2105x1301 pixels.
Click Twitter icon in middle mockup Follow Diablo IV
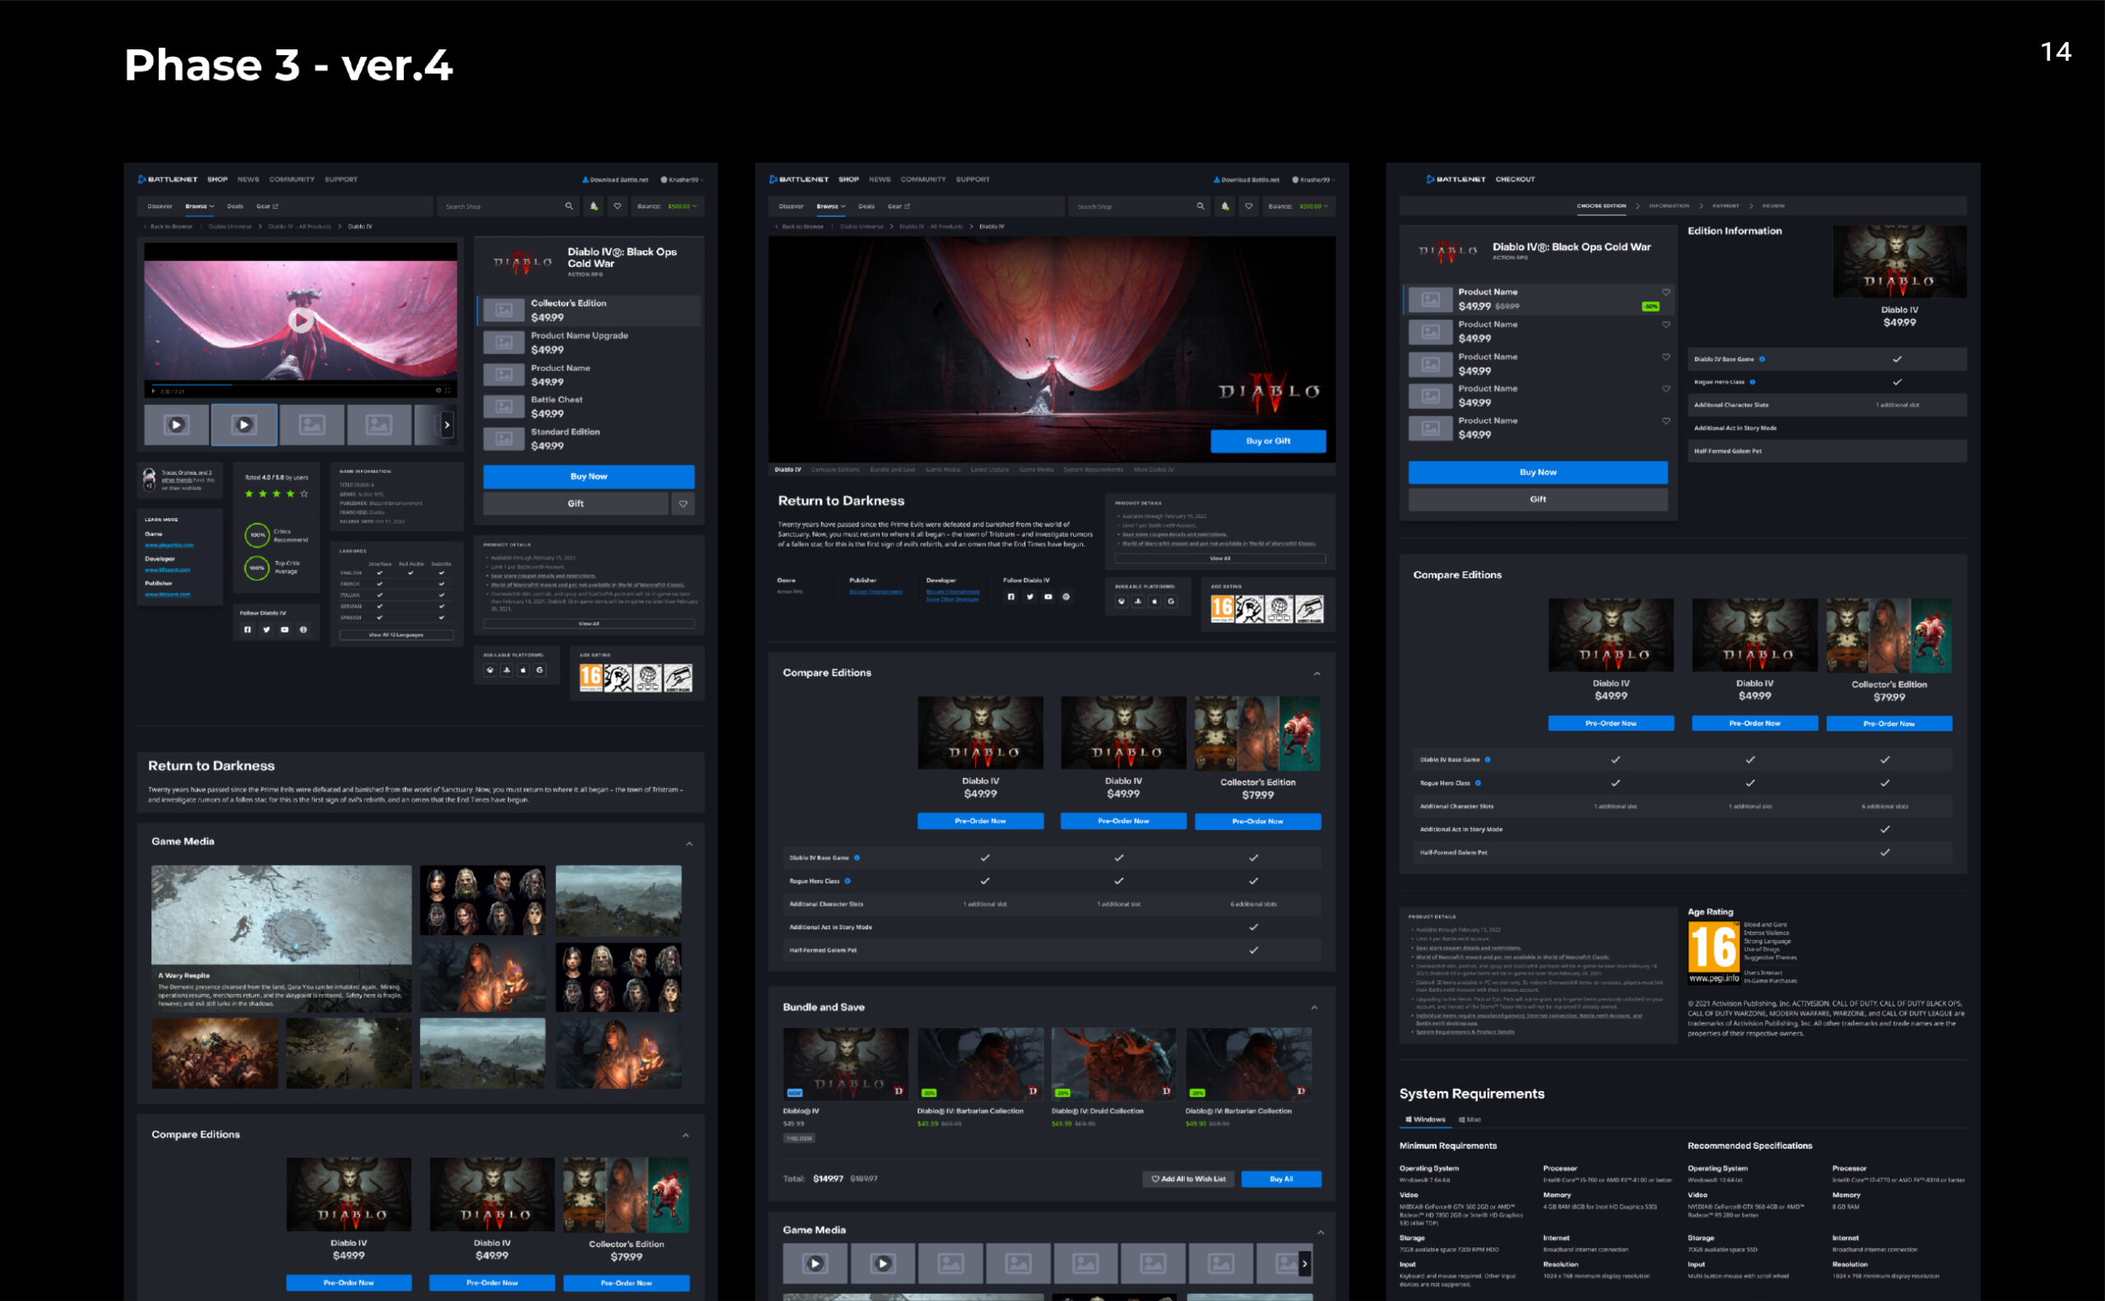[x=1029, y=596]
